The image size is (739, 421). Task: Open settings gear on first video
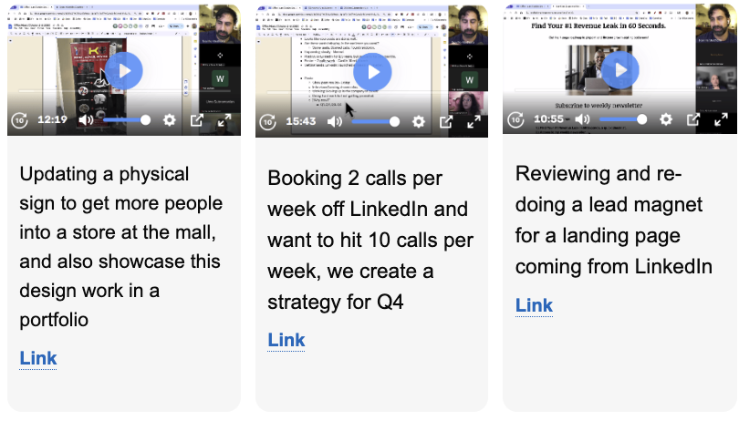click(x=170, y=119)
